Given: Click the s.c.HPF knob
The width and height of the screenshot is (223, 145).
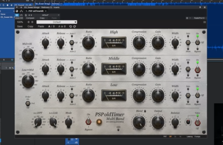Looking at the screenshot, I should [x=38, y=122].
